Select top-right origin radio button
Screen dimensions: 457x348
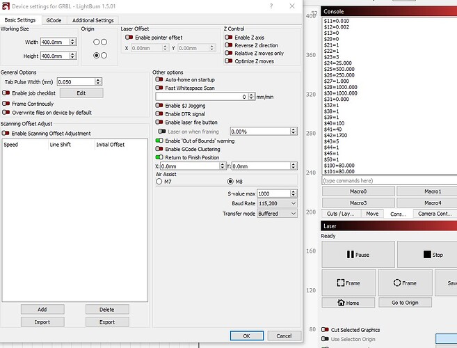[104, 42]
